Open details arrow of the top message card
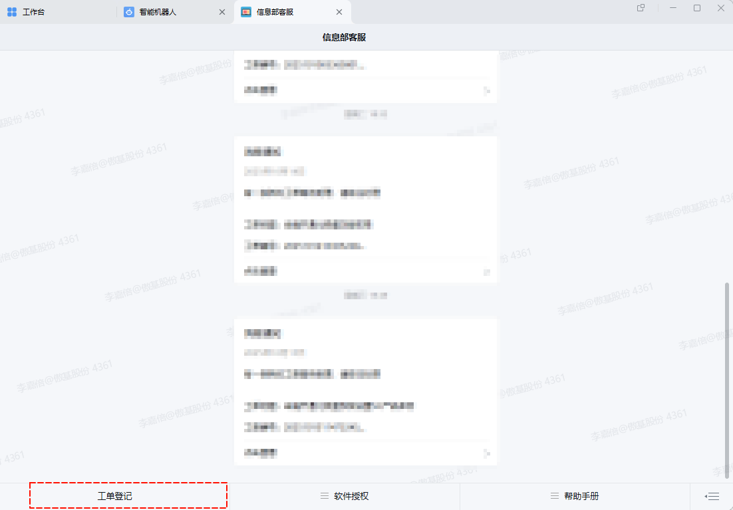Viewport: 733px width, 510px height. click(x=487, y=90)
